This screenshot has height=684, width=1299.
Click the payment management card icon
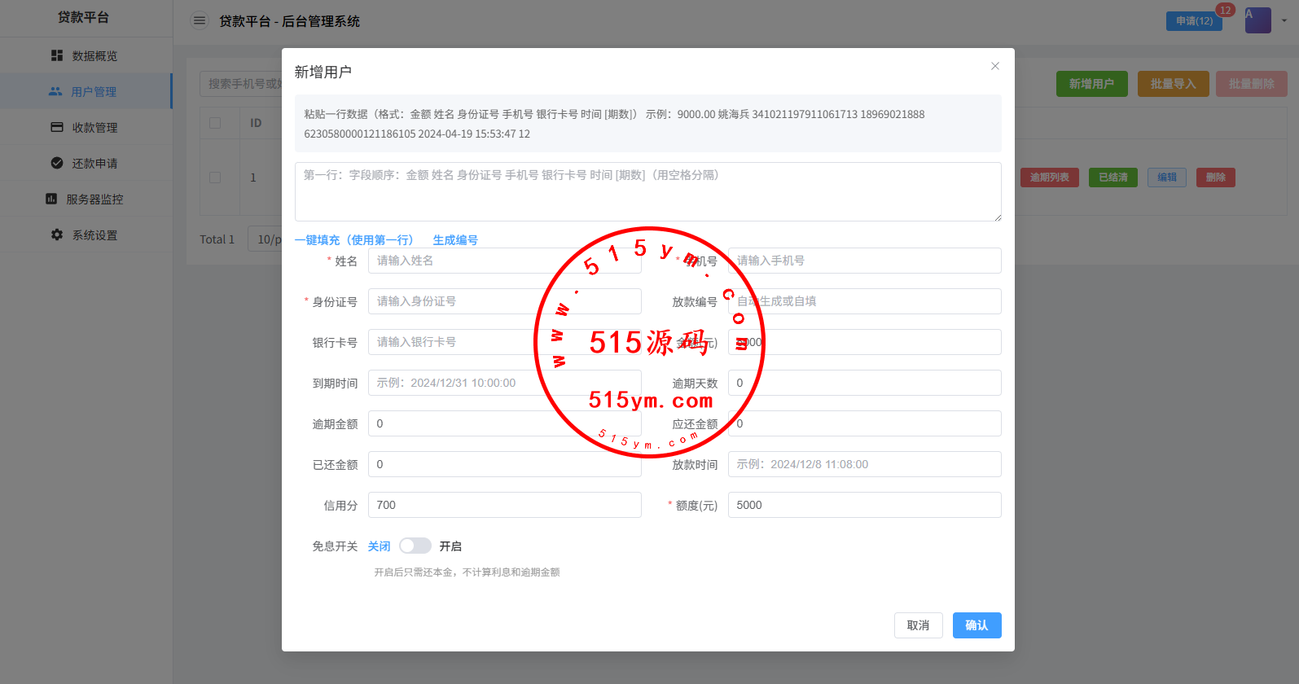(x=57, y=127)
